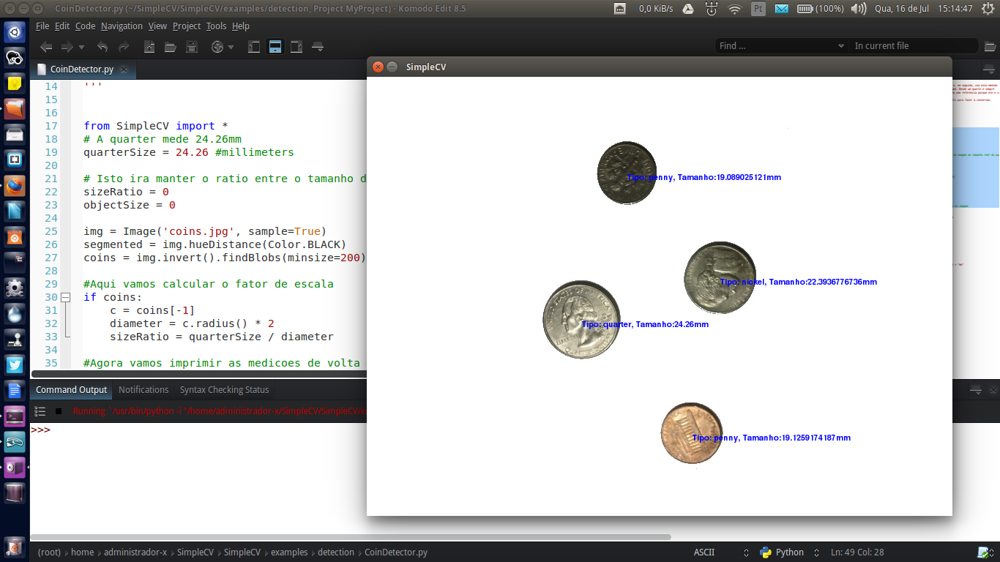Toggle the bottom pane visibility

point(275,46)
